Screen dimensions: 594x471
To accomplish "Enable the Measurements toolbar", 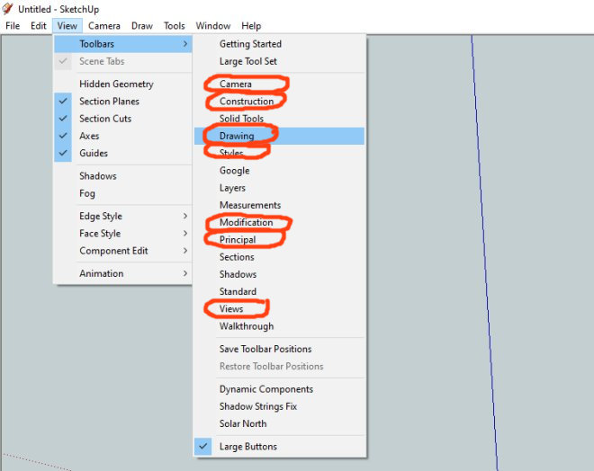I will [280, 205].
